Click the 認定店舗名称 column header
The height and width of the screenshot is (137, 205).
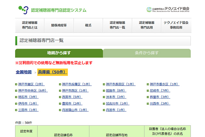pos(63,135)
